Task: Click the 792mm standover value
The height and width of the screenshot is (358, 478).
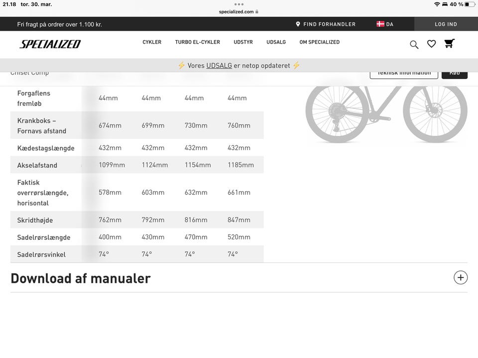Action: click(153, 220)
